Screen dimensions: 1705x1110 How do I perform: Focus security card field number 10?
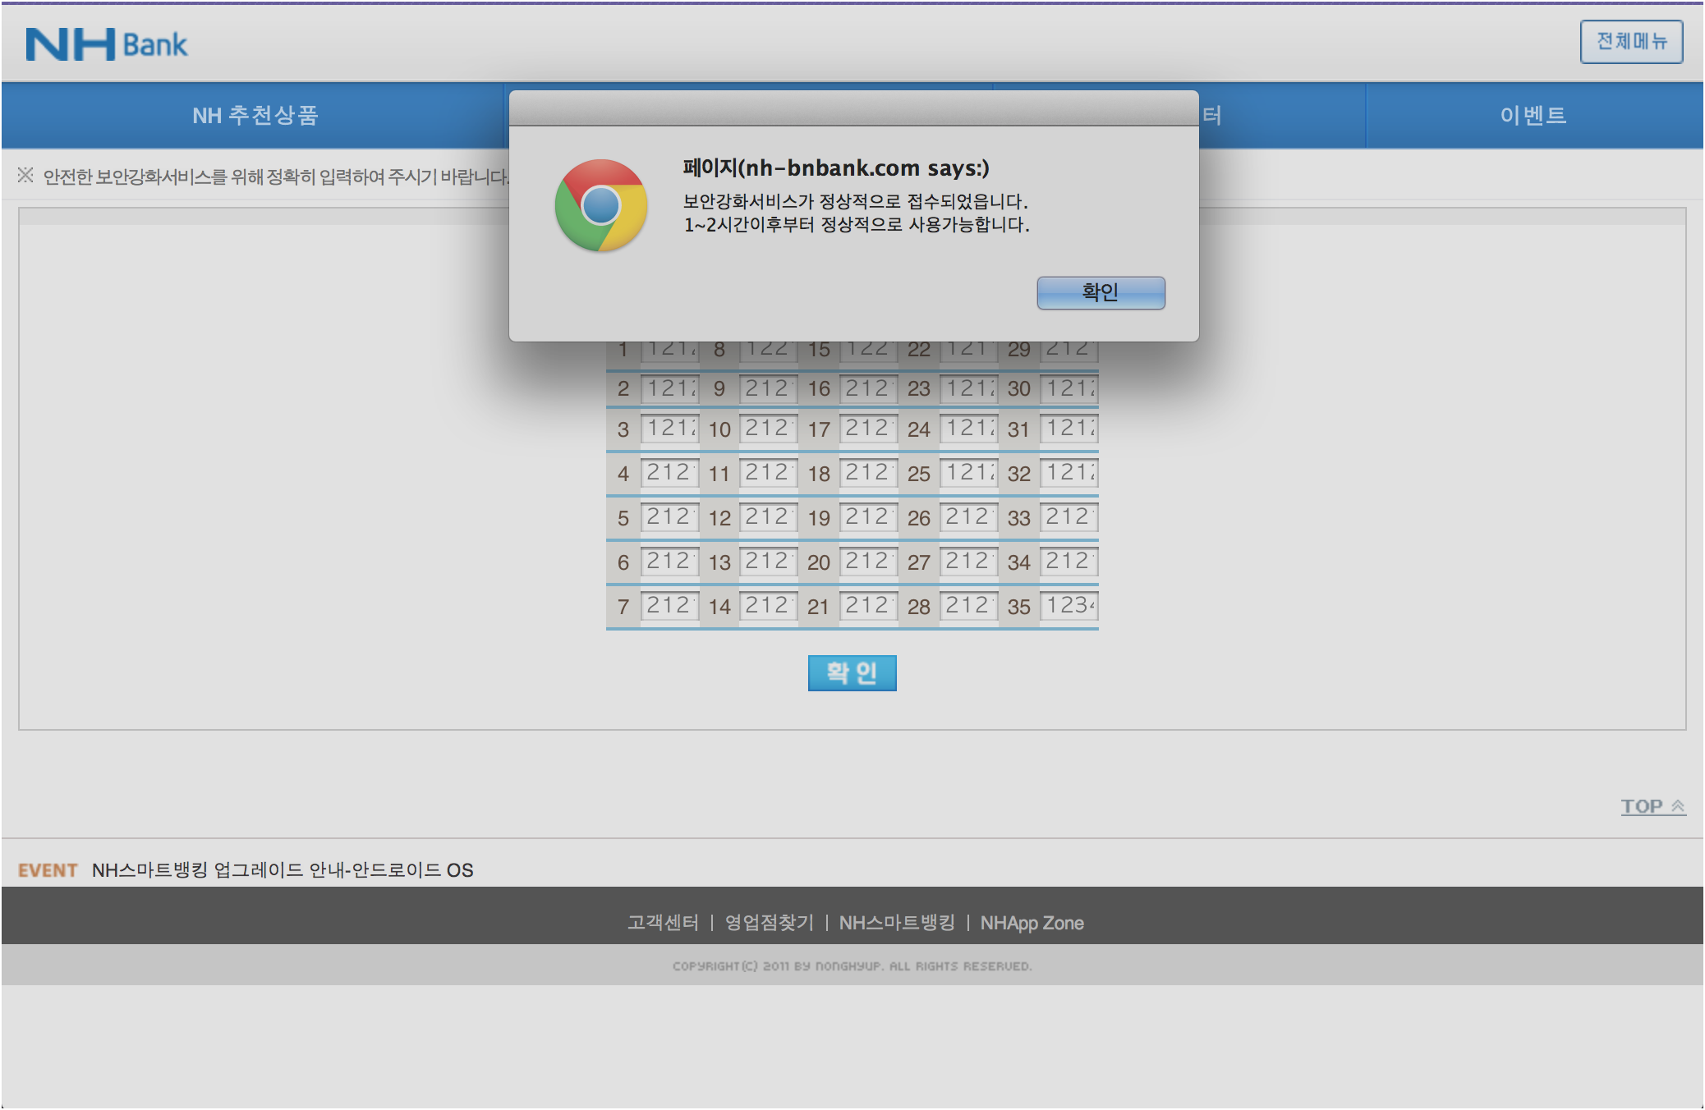click(x=769, y=429)
